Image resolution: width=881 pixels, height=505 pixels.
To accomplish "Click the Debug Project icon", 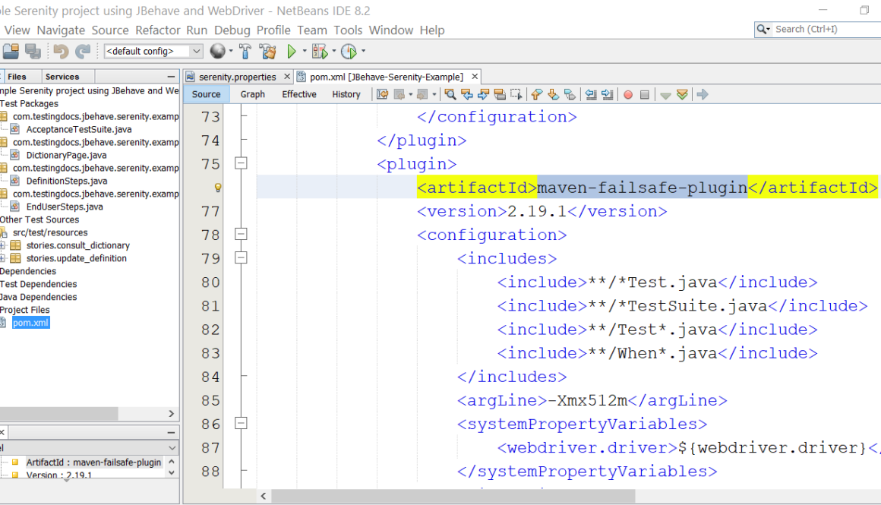I will (320, 52).
